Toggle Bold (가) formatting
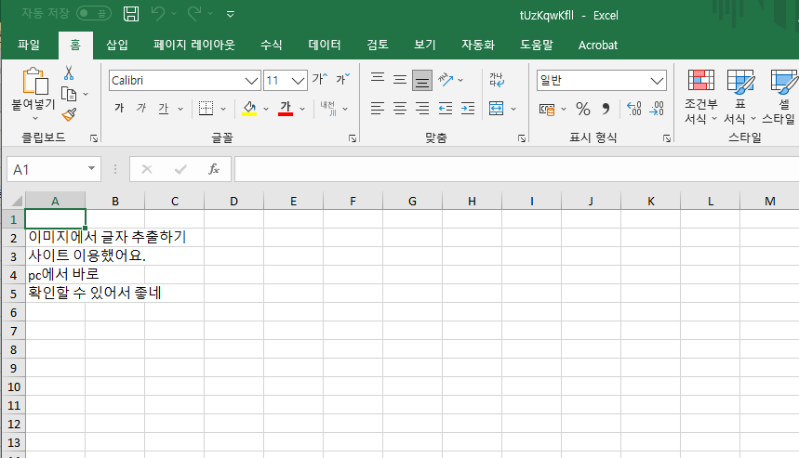 [119, 109]
